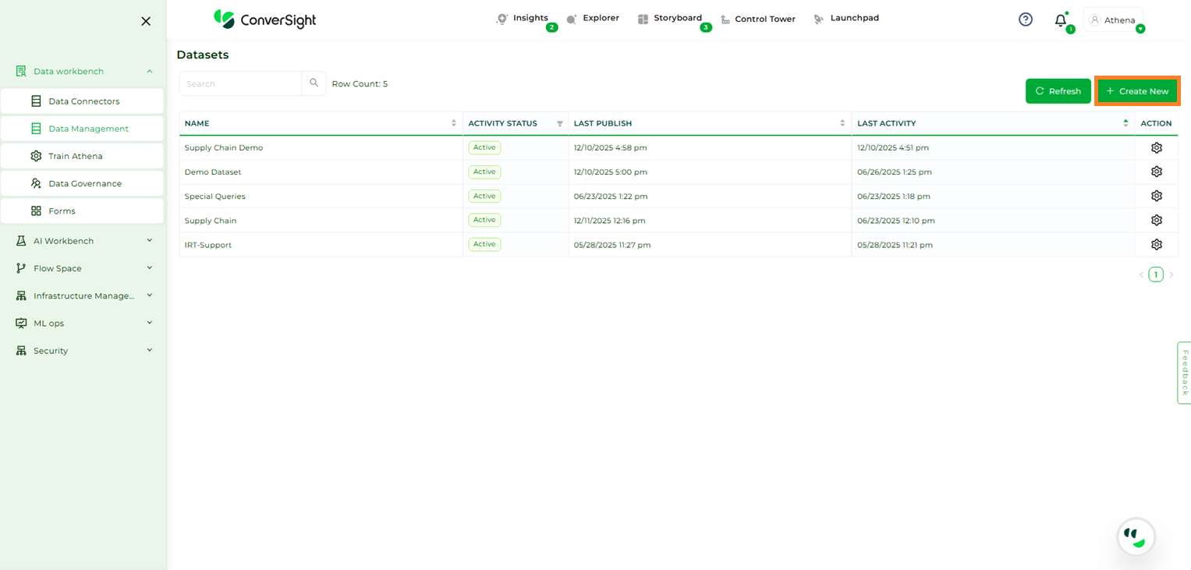Open settings gear for Supply Chain Demo
Viewport: 1191px width, 570px height.
tap(1156, 147)
